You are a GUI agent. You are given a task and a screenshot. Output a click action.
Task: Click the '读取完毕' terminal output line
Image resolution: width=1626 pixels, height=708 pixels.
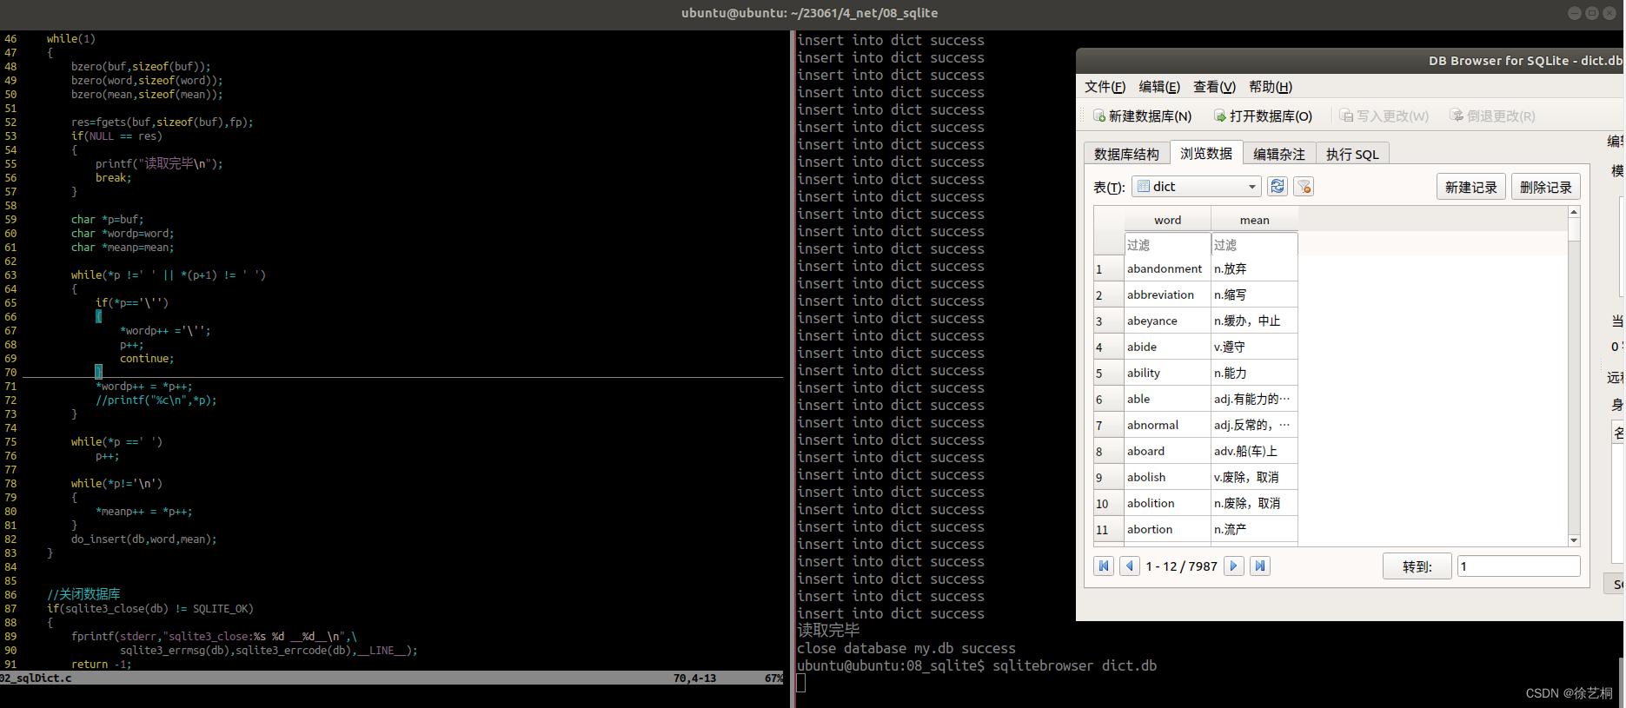point(828,631)
